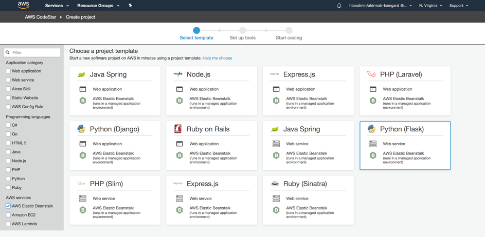485x237 pixels.
Task: Go to the Start coding step
Action: point(289,34)
